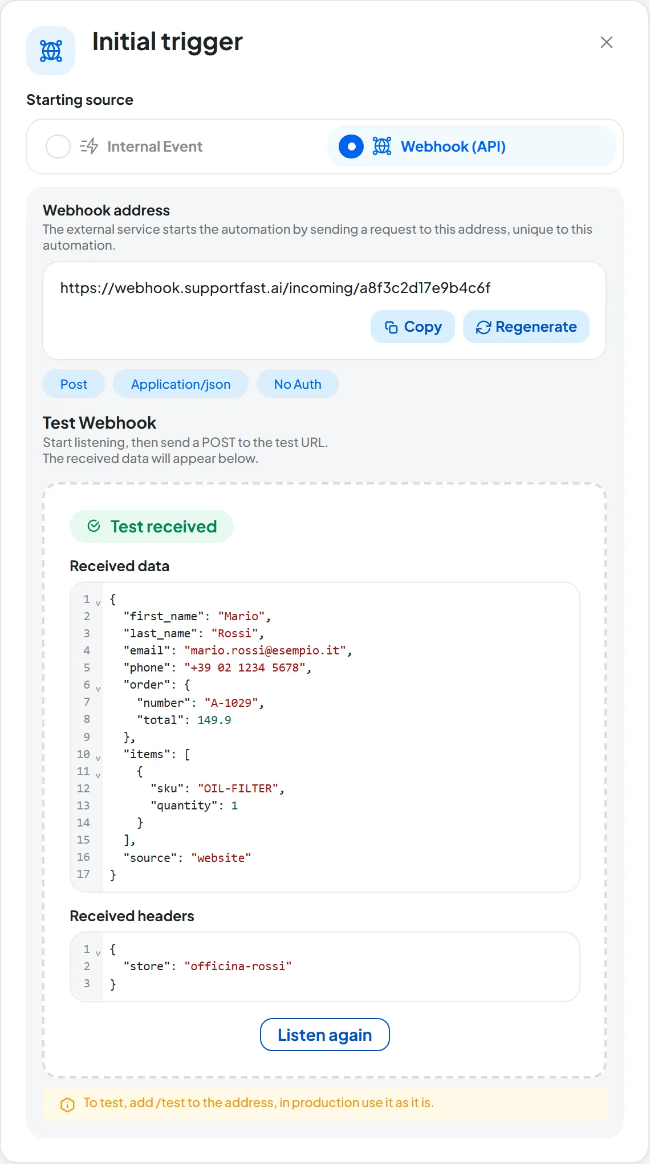The width and height of the screenshot is (650, 1164).
Task: Collapse the item object at line 11
Action: [x=98, y=775]
